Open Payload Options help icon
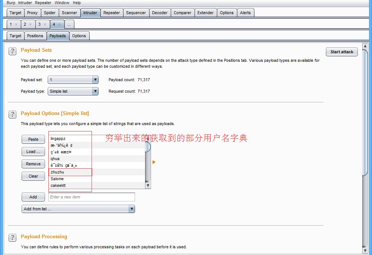The image size is (372, 255). click(12, 114)
